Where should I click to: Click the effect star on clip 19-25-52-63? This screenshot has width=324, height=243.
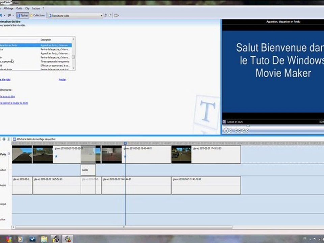(56, 156)
